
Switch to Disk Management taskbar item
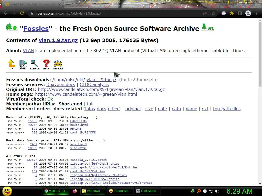click(147, 191)
